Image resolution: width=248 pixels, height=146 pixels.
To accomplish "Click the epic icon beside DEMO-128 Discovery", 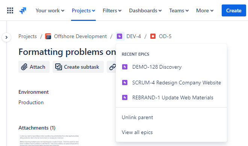I will click(125, 67).
